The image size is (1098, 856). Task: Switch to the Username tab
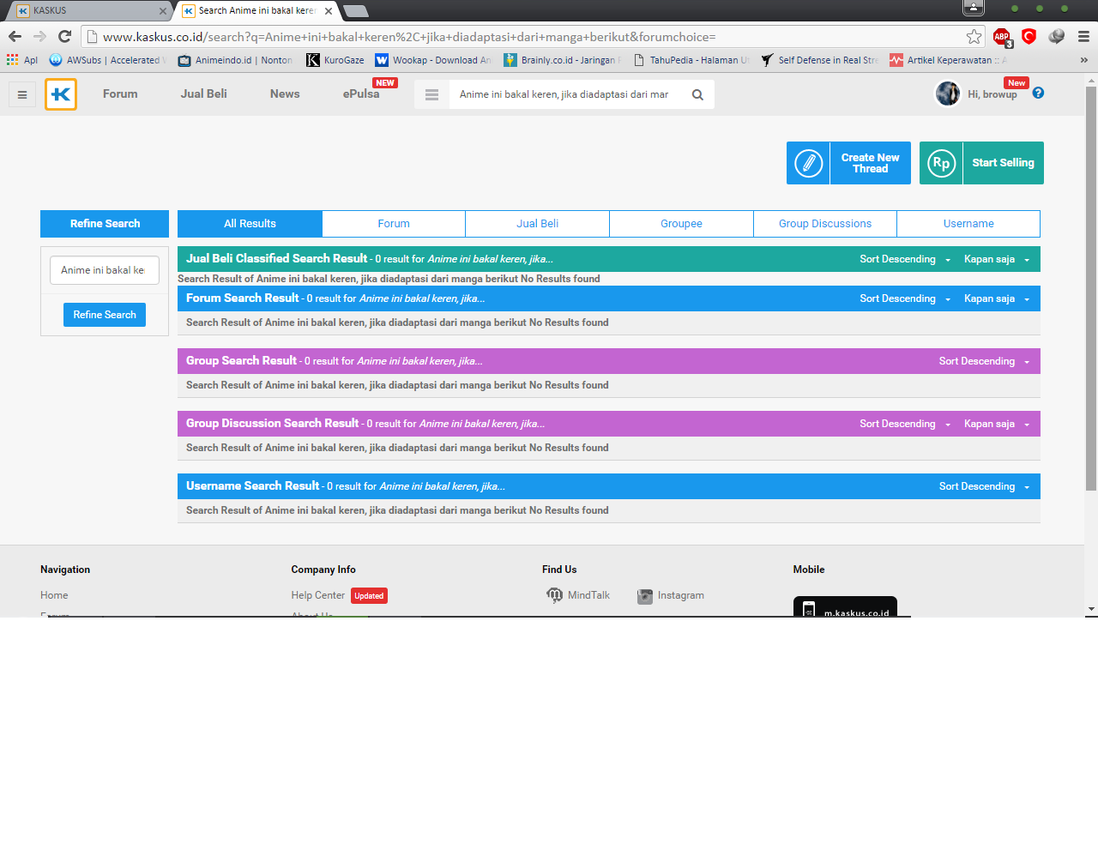(x=968, y=224)
